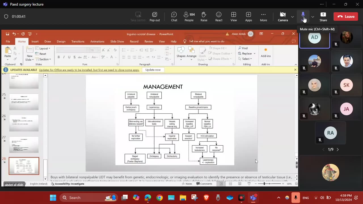Apply Bold formatting in Font group
The width and height of the screenshot is (363, 204).
[x=59, y=57]
